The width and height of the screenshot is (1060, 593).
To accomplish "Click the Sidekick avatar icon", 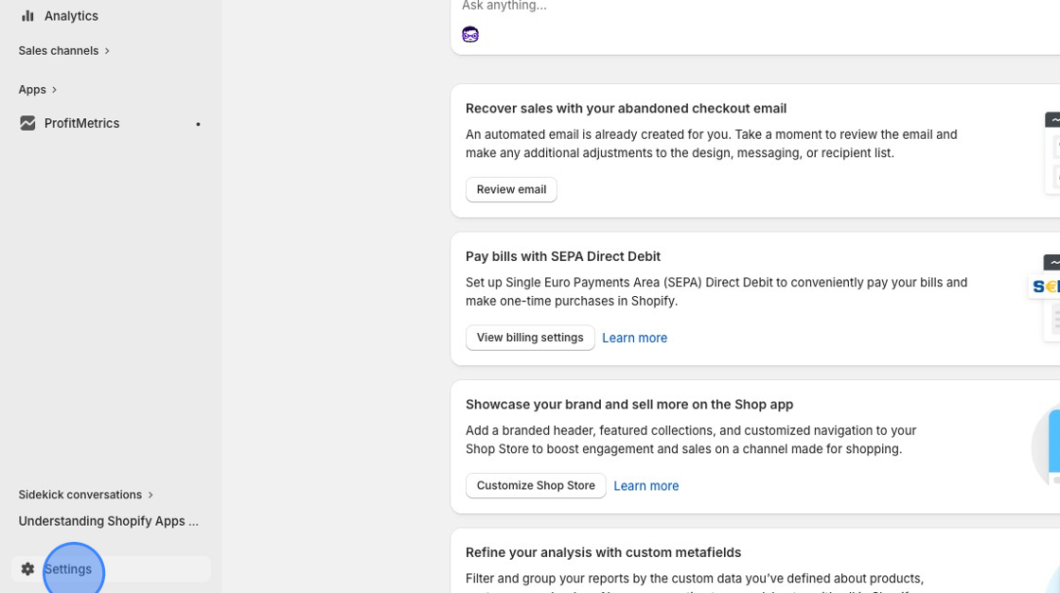I will (x=469, y=34).
